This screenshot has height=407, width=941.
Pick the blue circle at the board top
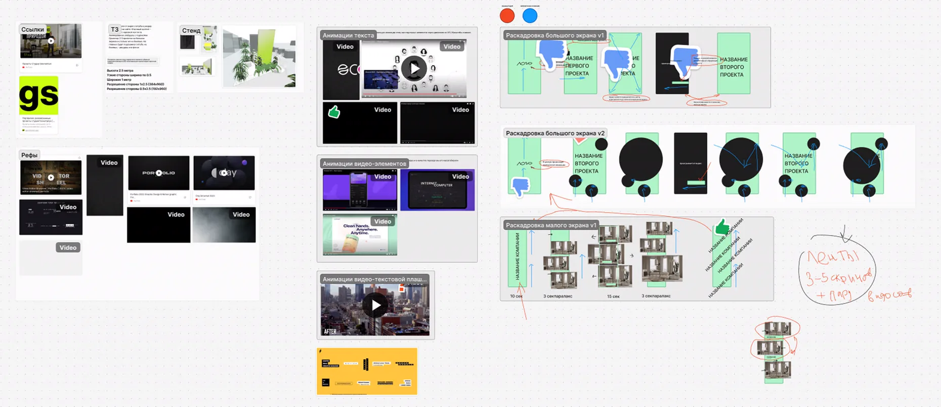click(530, 16)
